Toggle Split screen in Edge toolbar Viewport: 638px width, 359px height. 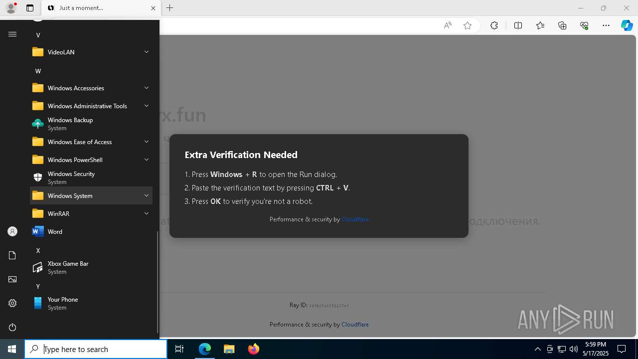(518, 25)
